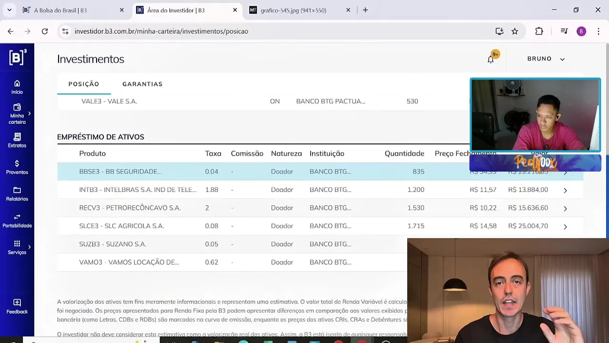Go to Início in the sidebar
609x343 pixels.
[17, 87]
